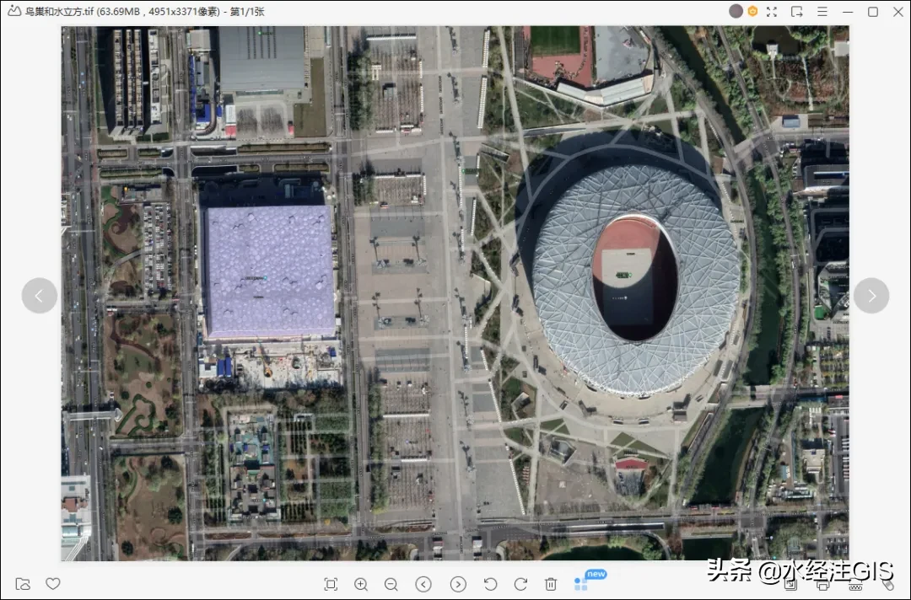Open an image file with the folder icon
Screen dimensions: 911x600
[23, 584]
